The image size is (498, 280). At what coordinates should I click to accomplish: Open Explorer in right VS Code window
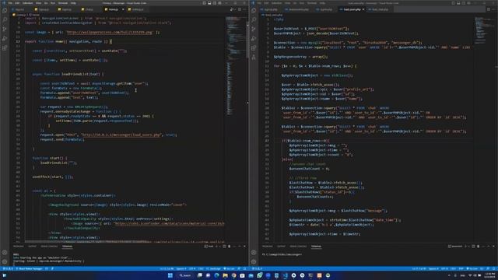click(254, 10)
